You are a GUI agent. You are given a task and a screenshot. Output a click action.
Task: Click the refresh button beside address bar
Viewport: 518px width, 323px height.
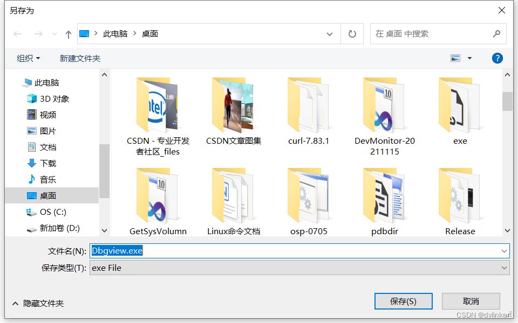pos(352,34)
